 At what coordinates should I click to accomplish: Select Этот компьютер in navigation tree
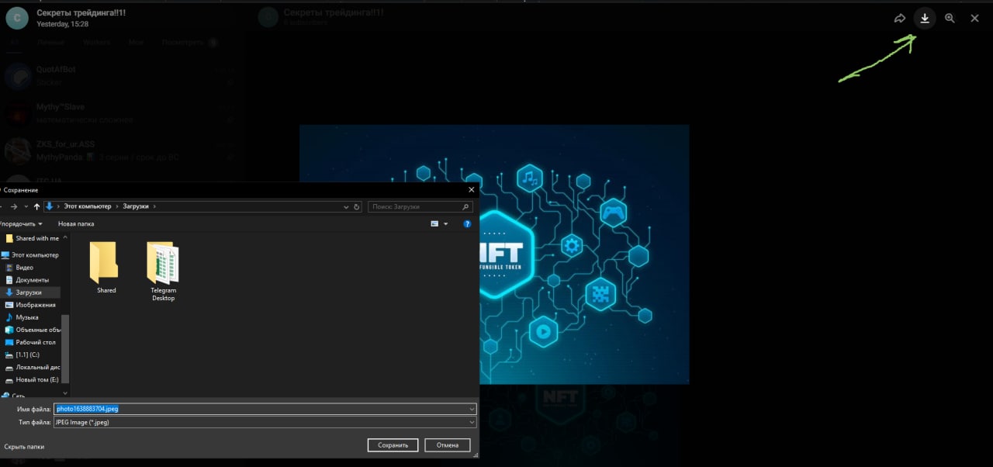tap(29, 255)
